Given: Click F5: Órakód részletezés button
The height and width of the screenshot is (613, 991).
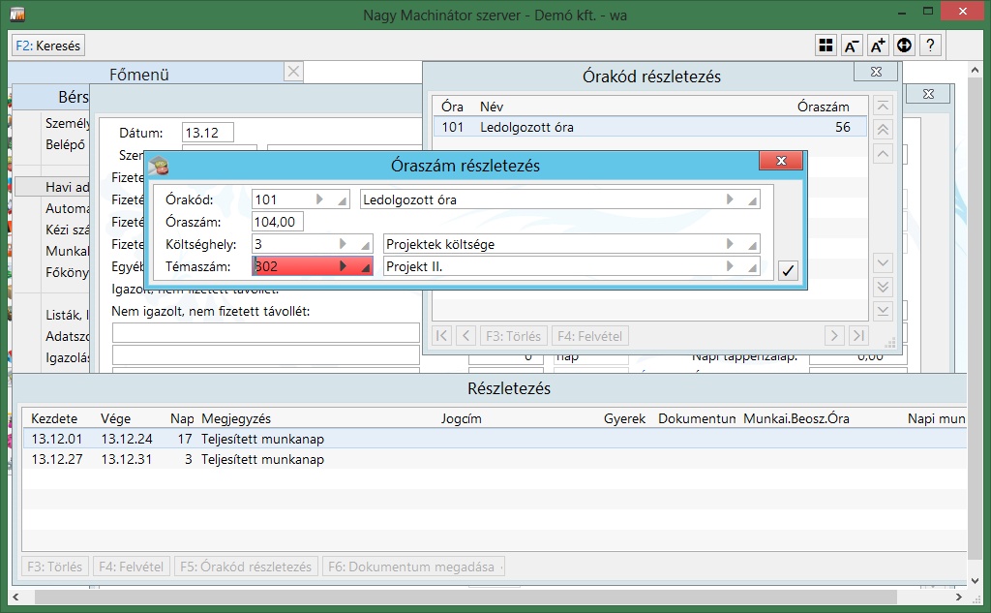Looking at the screenshot, I should coord(246,567).
